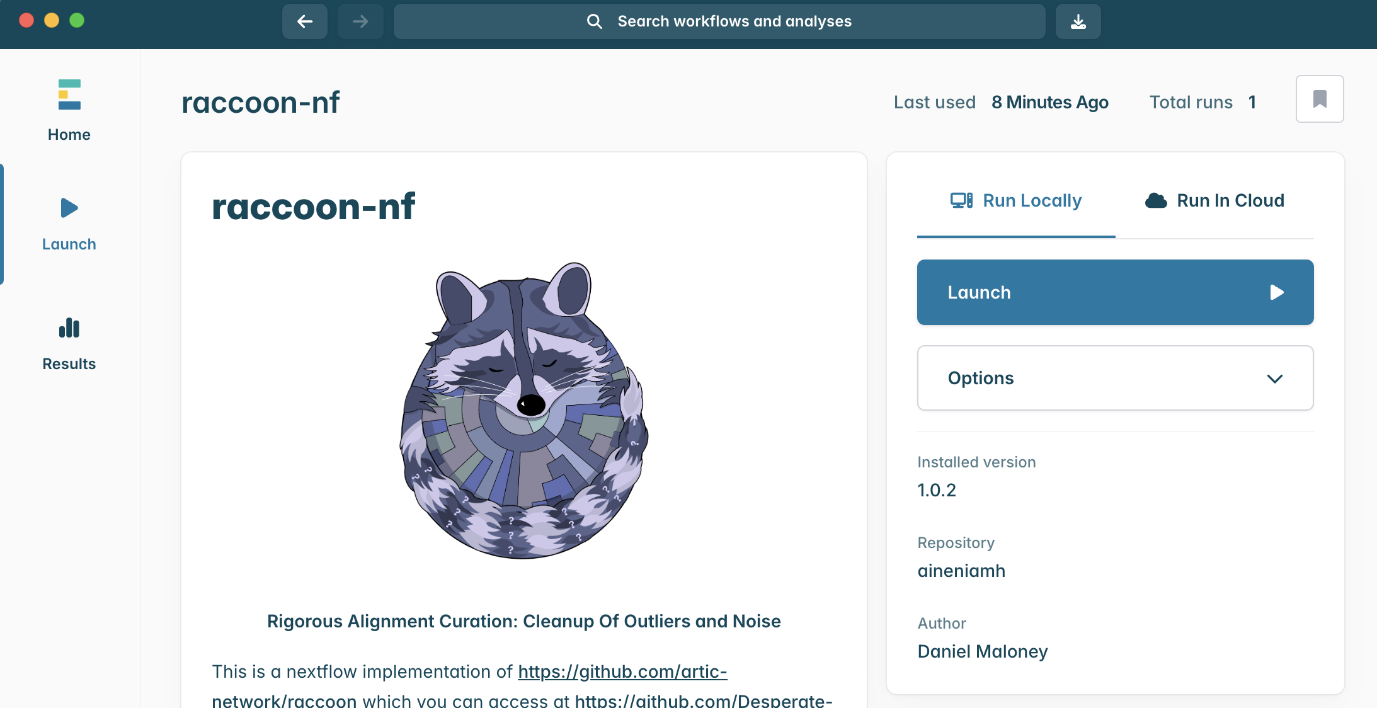Launch the raccoon-nf workflow
Image resolution: width=1377 pixels, height=708 pixels.
pyautogui.click(x=1116, y=292)
